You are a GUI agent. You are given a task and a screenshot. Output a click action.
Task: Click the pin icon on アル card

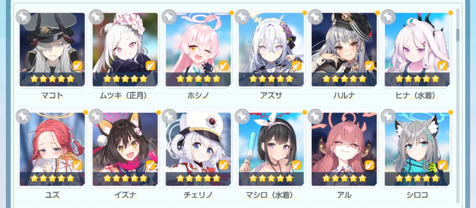pyautogui.click(x=315, y=116)
